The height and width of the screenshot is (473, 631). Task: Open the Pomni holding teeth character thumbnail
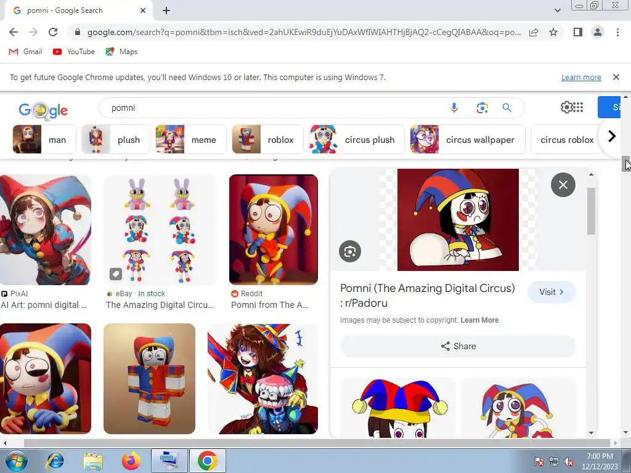[263, 379]
